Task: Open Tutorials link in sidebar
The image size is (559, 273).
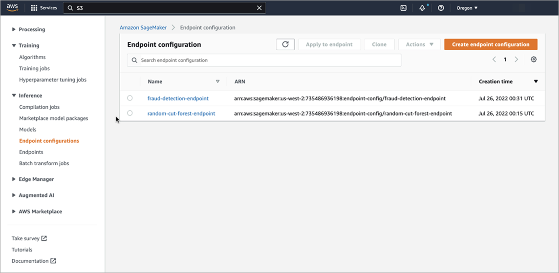Action: [22, 250]
